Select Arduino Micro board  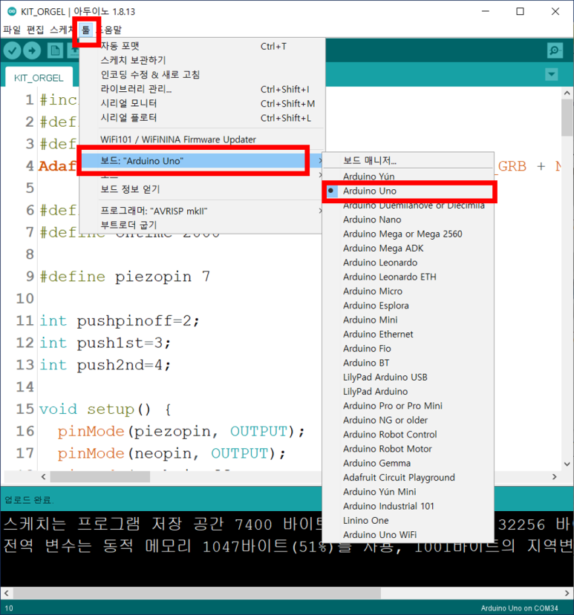coord(408,292)
